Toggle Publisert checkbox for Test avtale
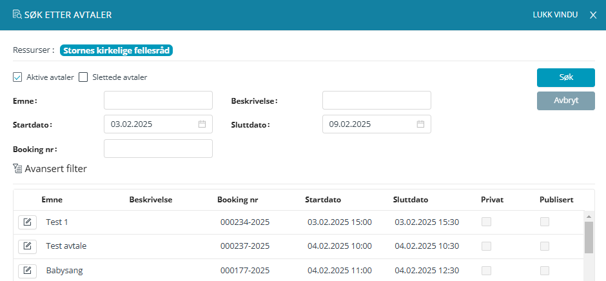606x281 pixels. [x=545, y=246]
